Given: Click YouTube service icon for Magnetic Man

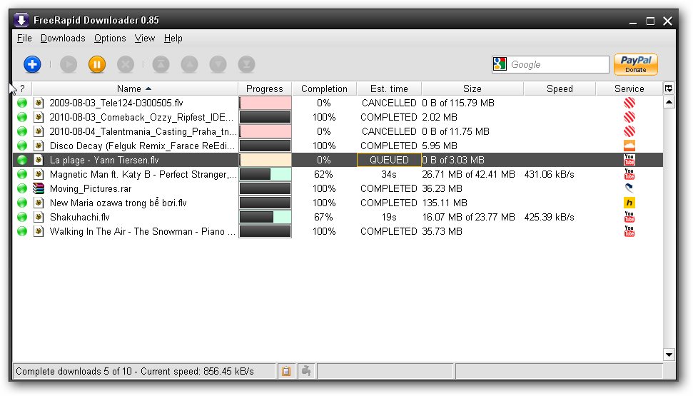Looking at the screenshot, I should (629, 174).
